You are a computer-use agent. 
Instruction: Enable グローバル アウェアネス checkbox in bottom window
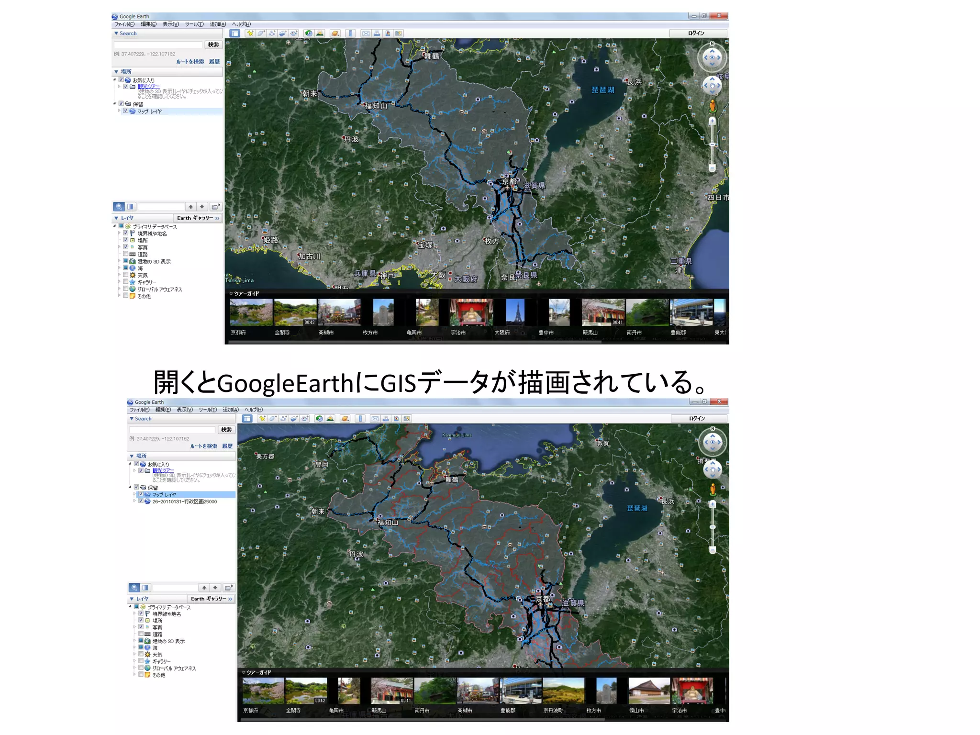coord(141,668)
